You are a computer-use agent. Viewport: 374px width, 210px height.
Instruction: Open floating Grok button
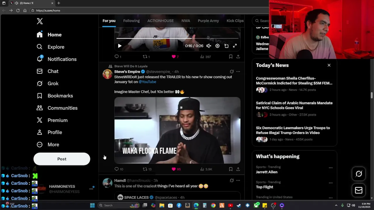[359, 174]
